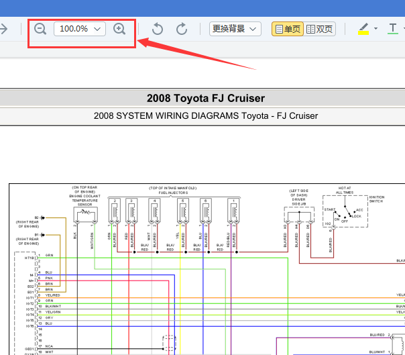Click the YEL/GRN wire label on pin 11
The height and width of the screenshot is (355, 405).
click(x=53, y=312)
